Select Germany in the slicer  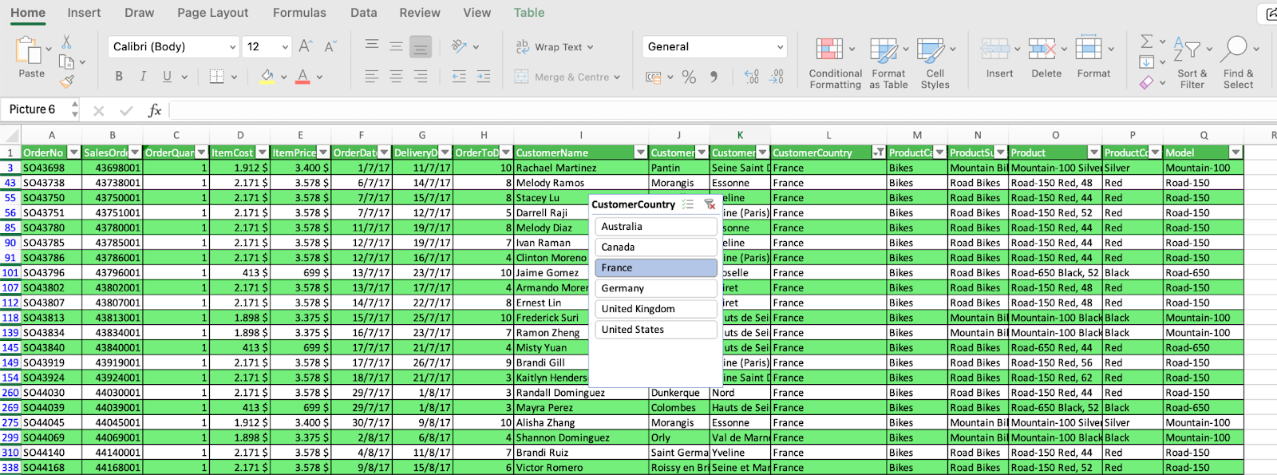[x=656, y=288]
